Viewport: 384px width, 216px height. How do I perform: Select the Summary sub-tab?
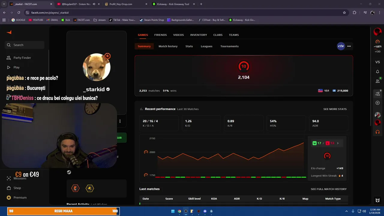[x=144, y=46]
